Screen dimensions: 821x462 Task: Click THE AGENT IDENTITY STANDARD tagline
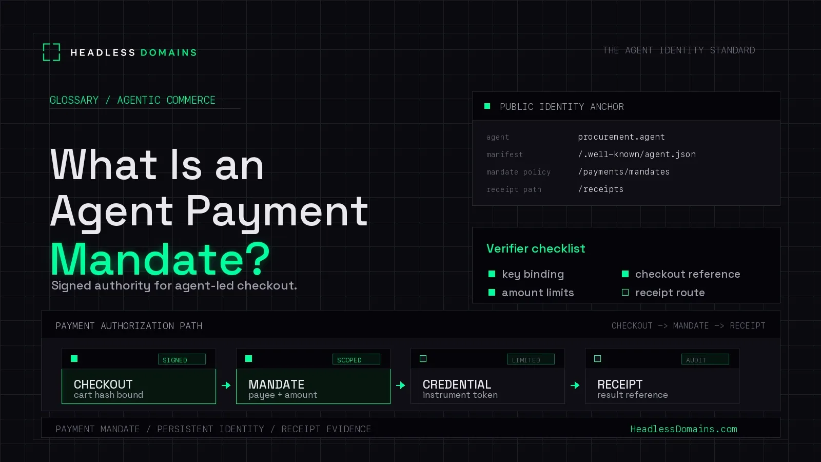point(678,50)
